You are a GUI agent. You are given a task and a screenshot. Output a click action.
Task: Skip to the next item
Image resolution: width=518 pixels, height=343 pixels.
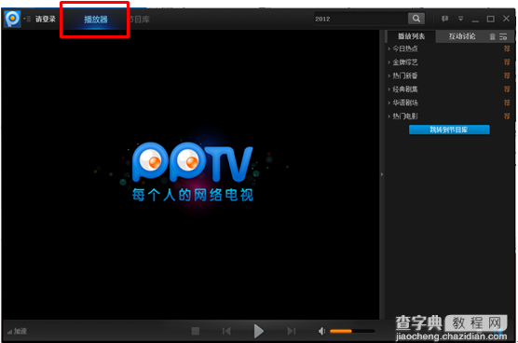coord(291,331)
